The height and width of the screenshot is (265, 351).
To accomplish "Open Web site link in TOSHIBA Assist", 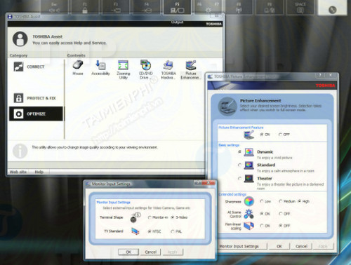I will [18, 172].
